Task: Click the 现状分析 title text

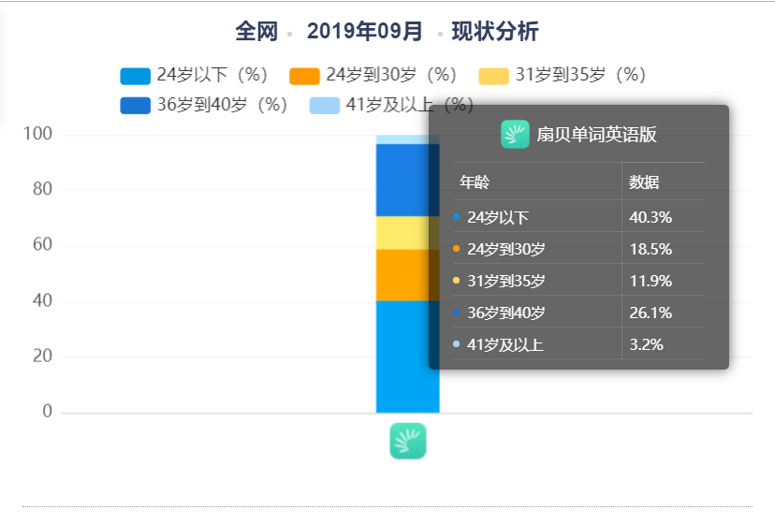Action: pyautogui.click(x=495, y=31)
